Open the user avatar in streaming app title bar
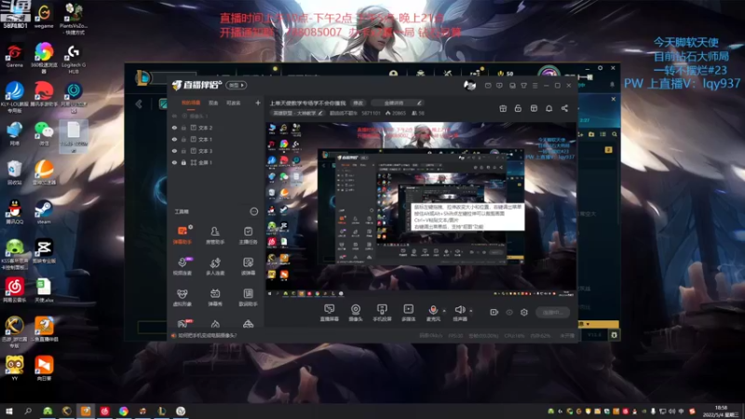Image resolution: width=745 pixels, height=419 pixels. coord(469,85)
